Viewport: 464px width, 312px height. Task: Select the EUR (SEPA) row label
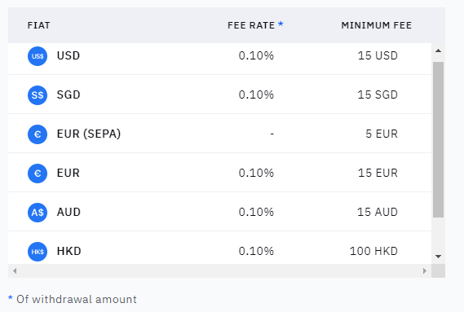click(x=89, y=134)
